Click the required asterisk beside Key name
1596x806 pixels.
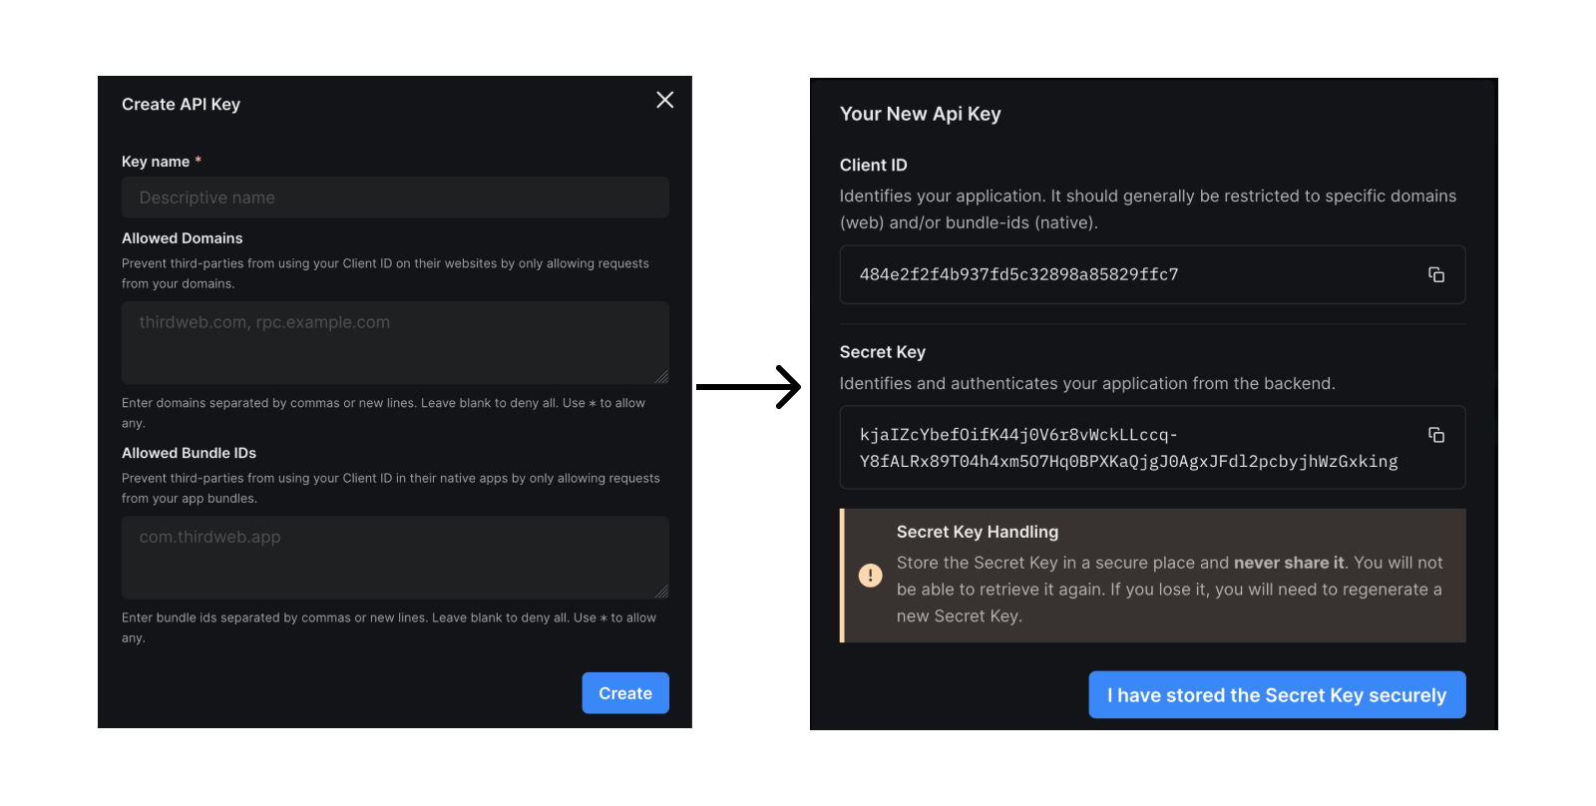(198, 160)
